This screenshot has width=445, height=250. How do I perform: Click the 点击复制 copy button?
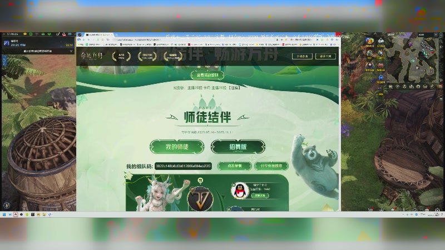234,166
